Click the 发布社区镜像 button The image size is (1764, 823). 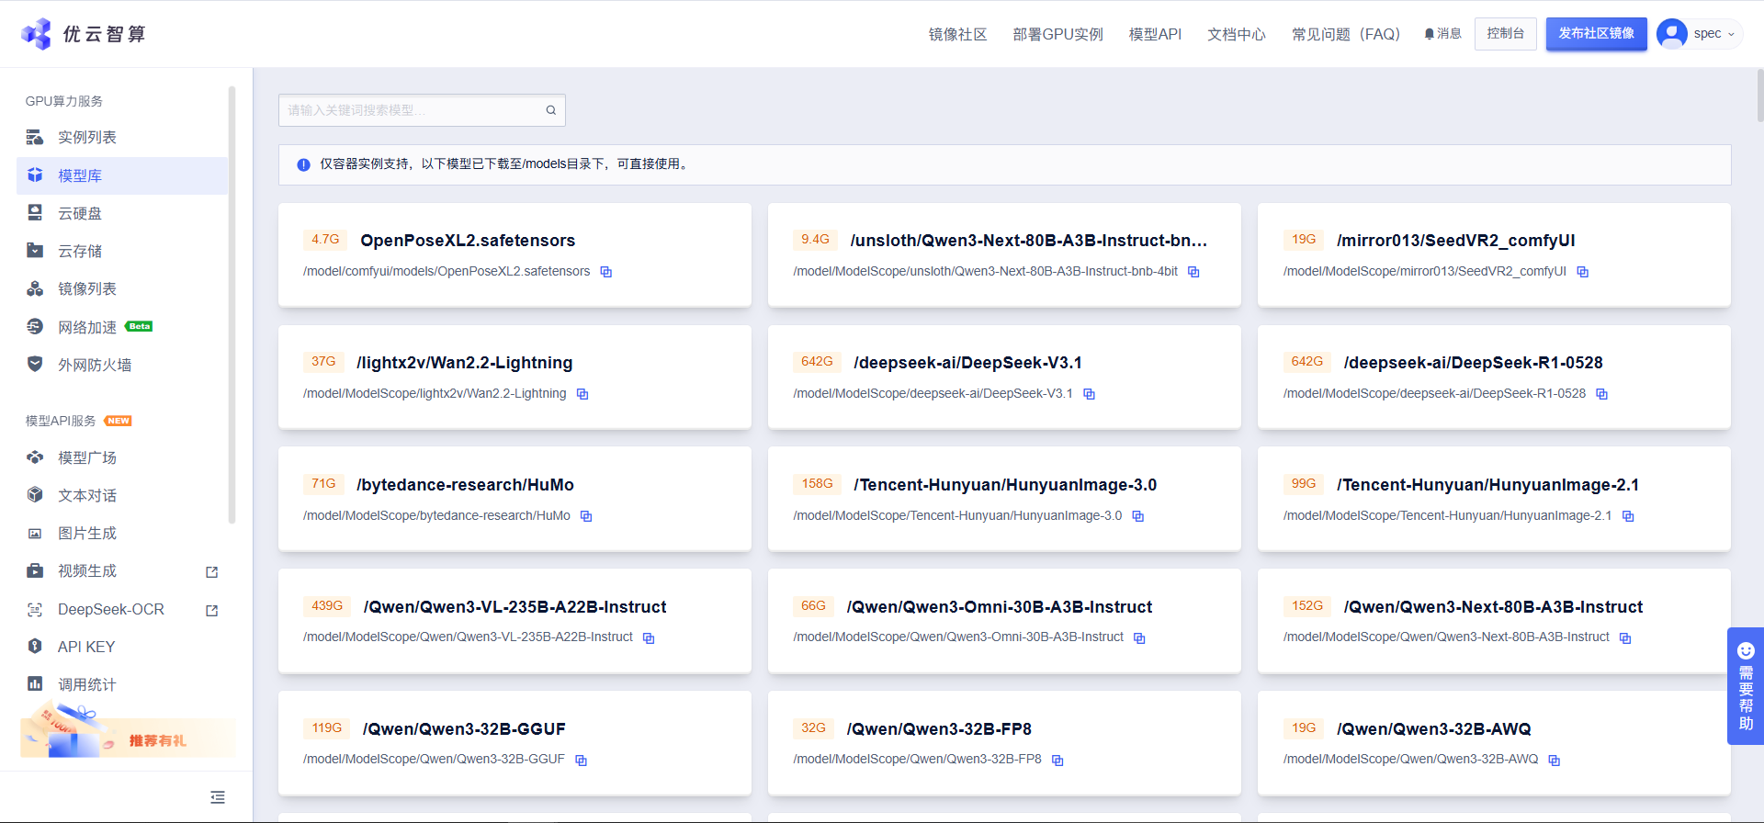click(x=1597, y=34)
